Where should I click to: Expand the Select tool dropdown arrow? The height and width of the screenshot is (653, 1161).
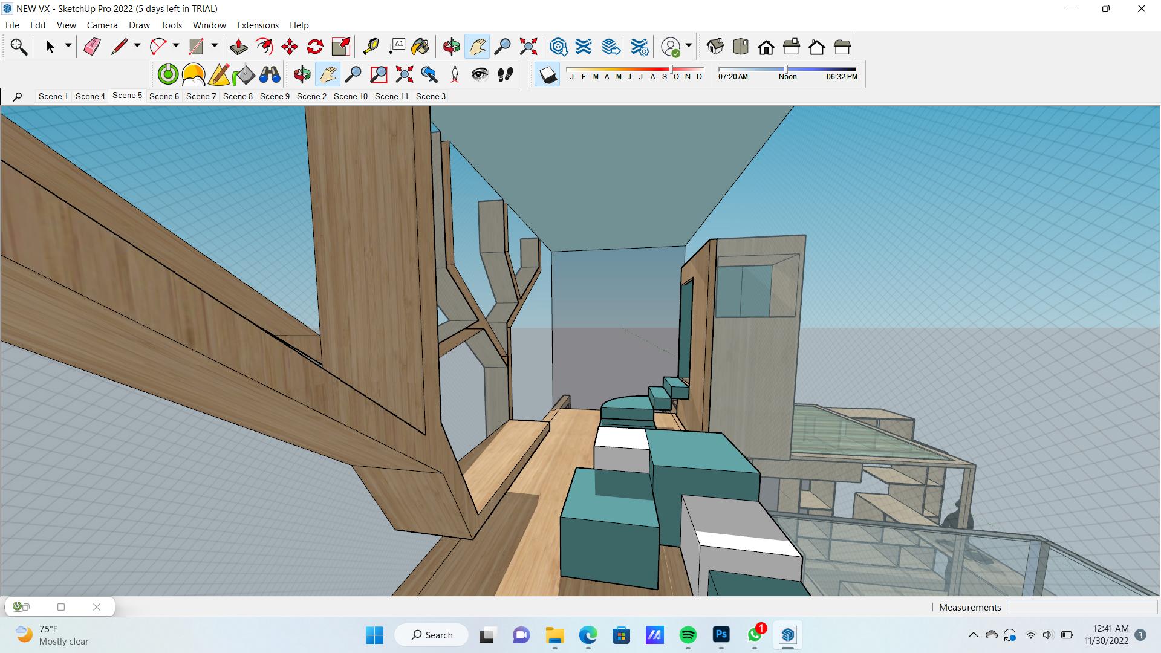(68, 46)
